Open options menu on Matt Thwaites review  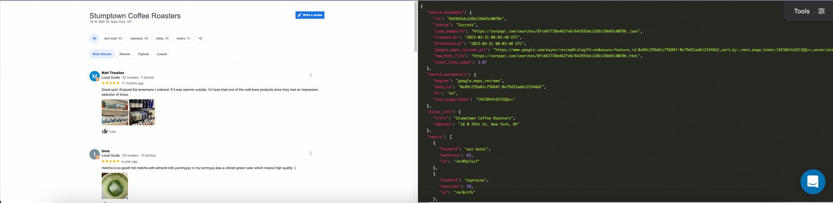tap(311, 75)
